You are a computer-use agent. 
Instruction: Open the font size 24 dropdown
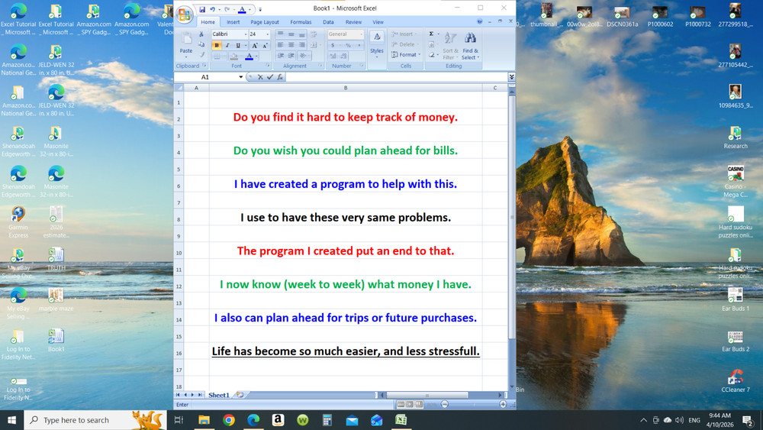coord(267,34)
